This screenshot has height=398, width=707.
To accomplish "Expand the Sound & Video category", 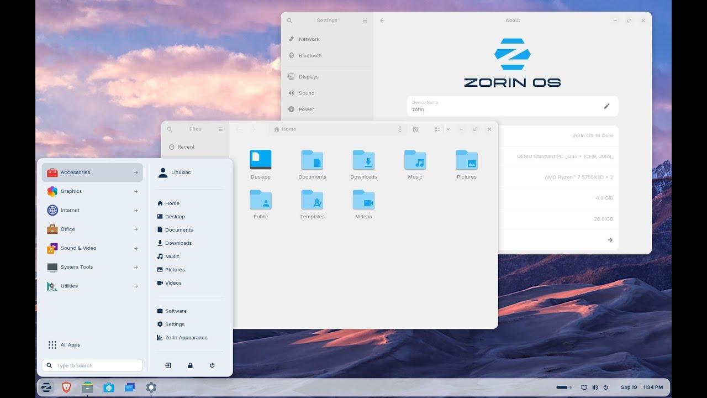I will (x=92, y=248).
